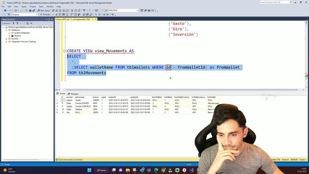Click the New Query toolbar button
The width and height of the screenshot is (309, 174).
(x=44, y=11)
